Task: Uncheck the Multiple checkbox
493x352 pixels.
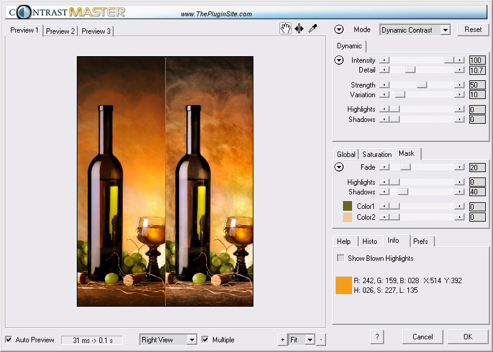Action: click(x=206, y=340)
